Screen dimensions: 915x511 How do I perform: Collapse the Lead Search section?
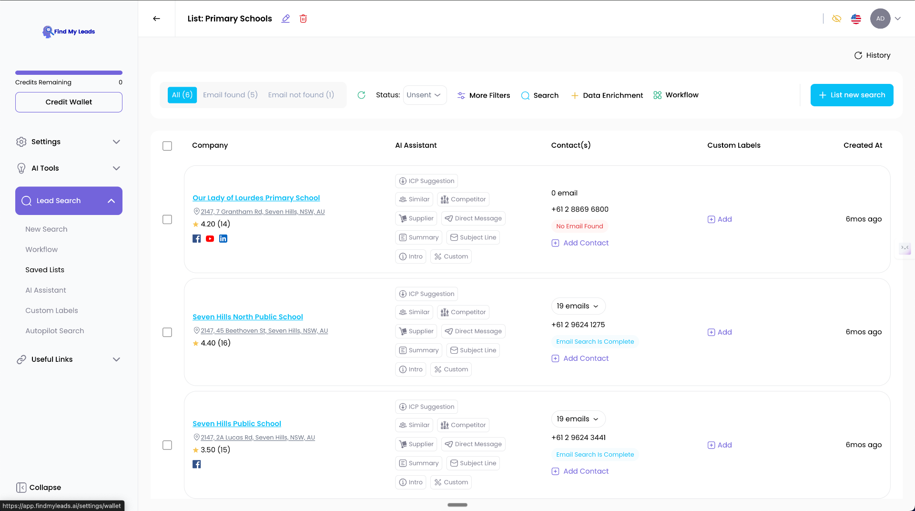tap(69, 201)
